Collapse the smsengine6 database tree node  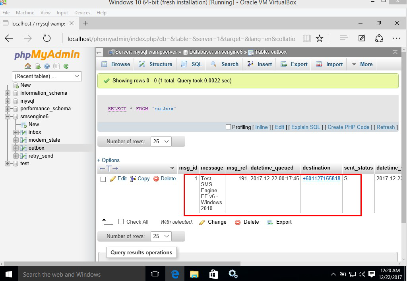(7, 117)
